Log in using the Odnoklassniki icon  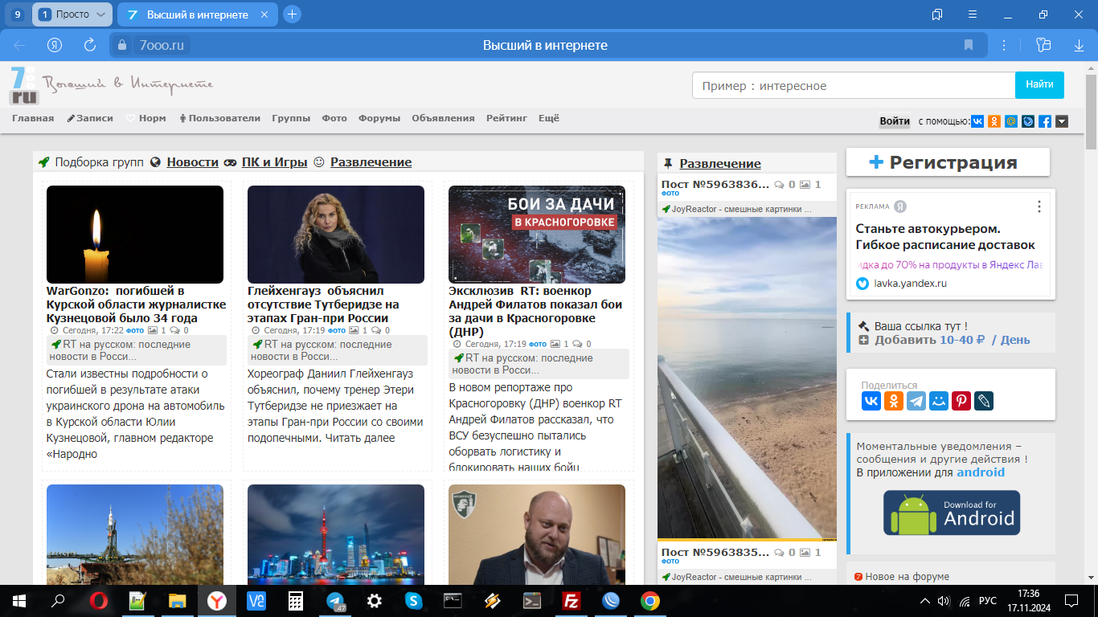coord(994,121)
